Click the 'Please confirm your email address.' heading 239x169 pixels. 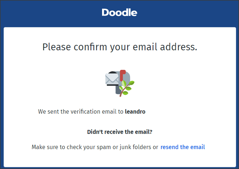pyautogui.click(x=119, y=47)
